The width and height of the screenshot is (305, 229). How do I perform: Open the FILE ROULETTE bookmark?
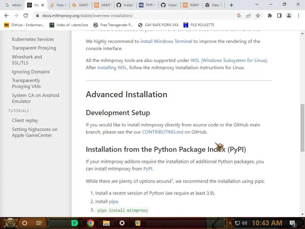(199, 25)
